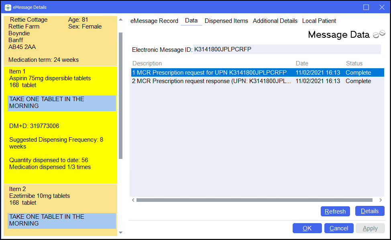Click the Electronic Message ID field
Viewport: 391px width, 240px height.
286,49
